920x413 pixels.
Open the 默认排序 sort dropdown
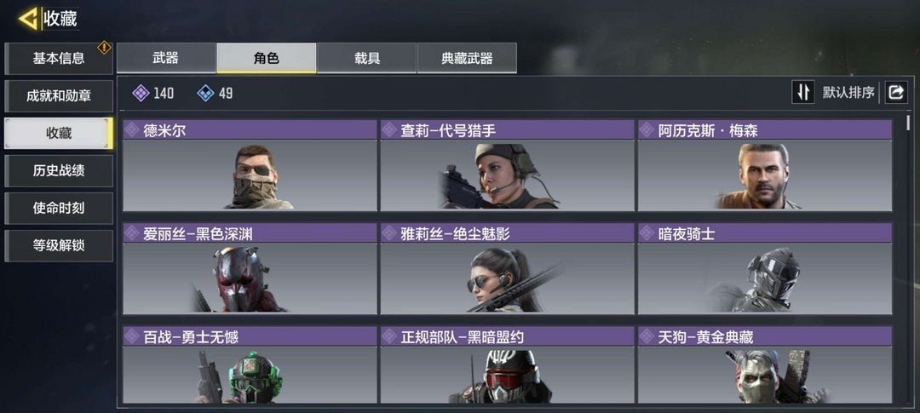pos(848,92)
